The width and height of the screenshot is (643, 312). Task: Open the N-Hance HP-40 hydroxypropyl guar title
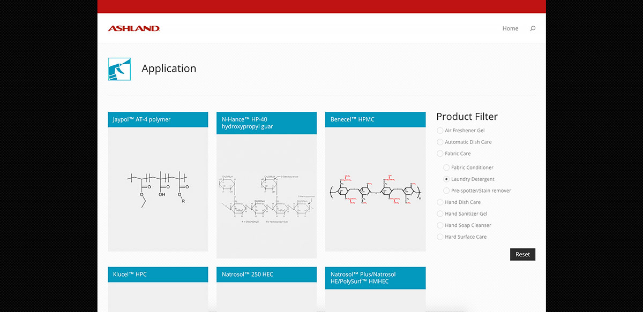pos(266,123)
